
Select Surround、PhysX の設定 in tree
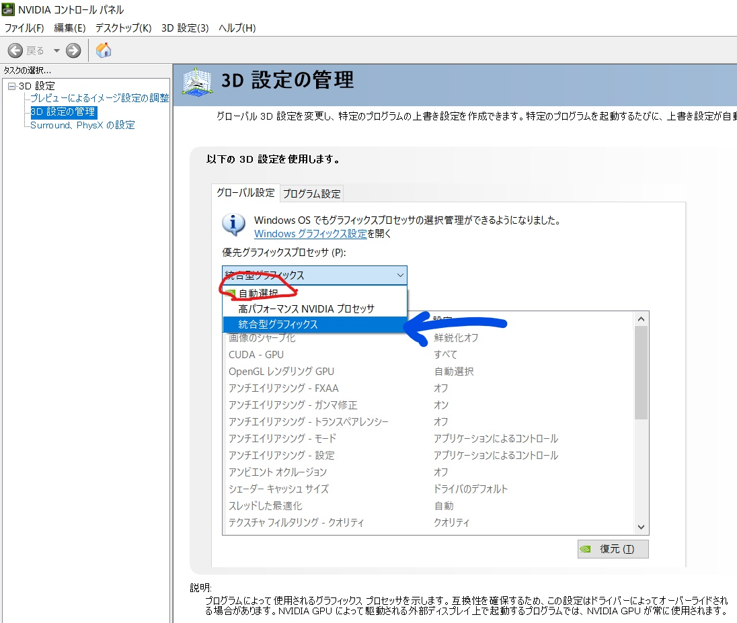point(82,125)
